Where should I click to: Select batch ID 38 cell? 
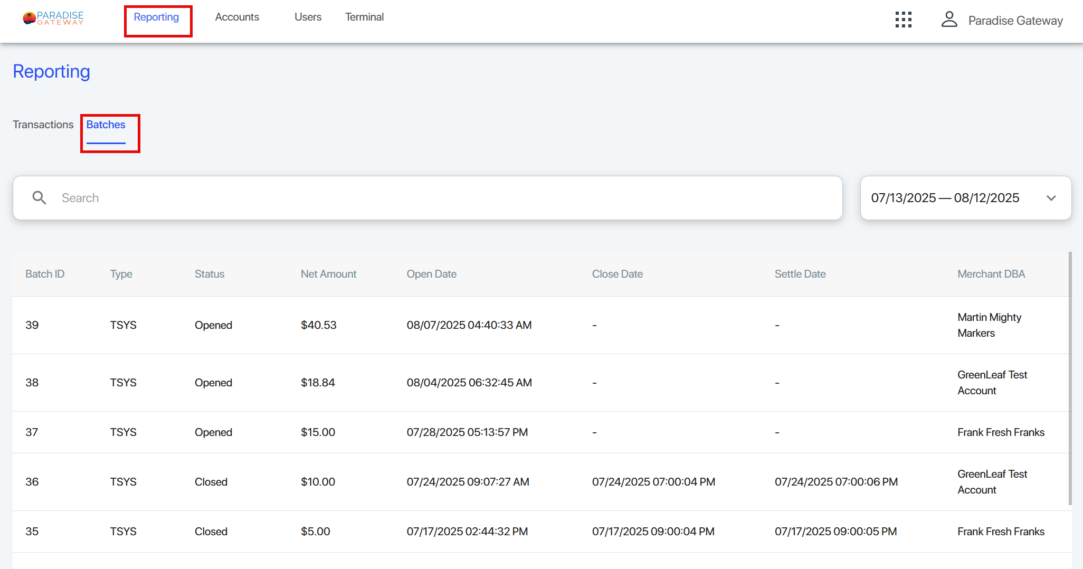tap(32, 383)
